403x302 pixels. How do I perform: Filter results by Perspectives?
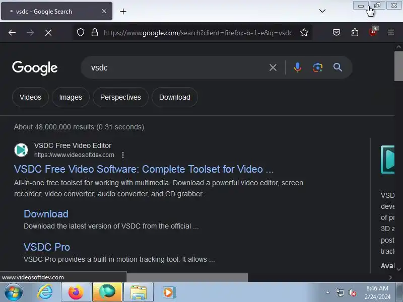tap(120, 97)
